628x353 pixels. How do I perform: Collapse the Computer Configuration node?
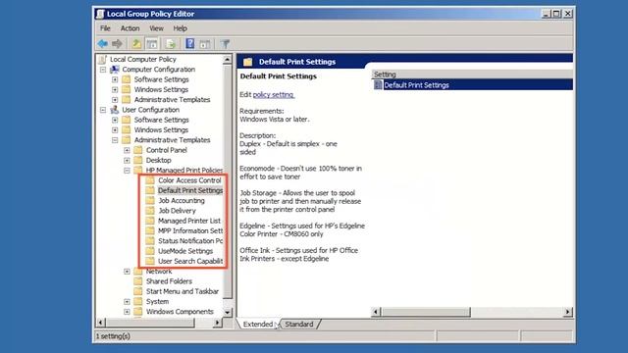[103, 70]
